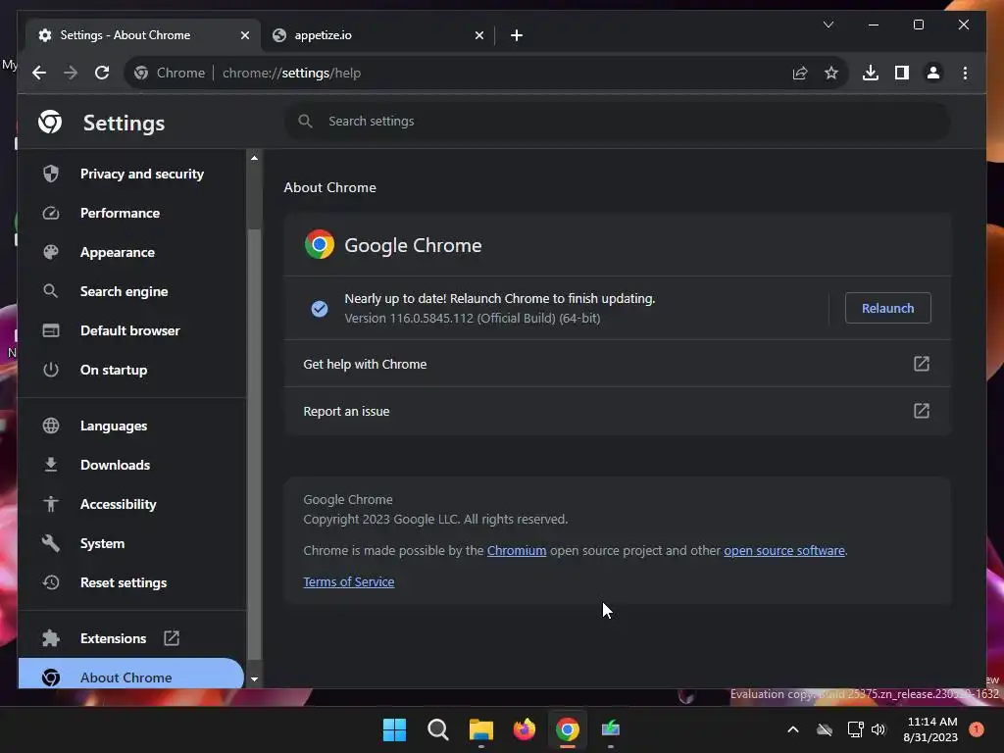1004x753 pixels.
Task: Open Report an issue
Action: (618, 411)
